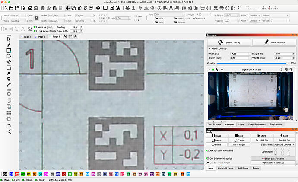
Task: Switch to Page 2 tab
Action: click(x=40, y=36)
